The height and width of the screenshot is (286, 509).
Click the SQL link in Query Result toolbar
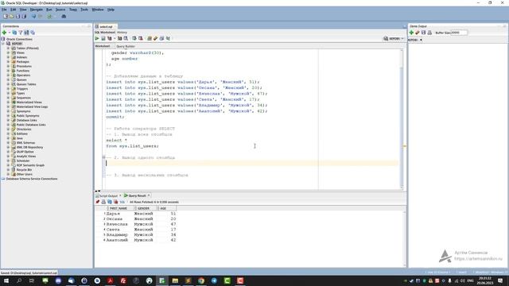coord(122,202)
